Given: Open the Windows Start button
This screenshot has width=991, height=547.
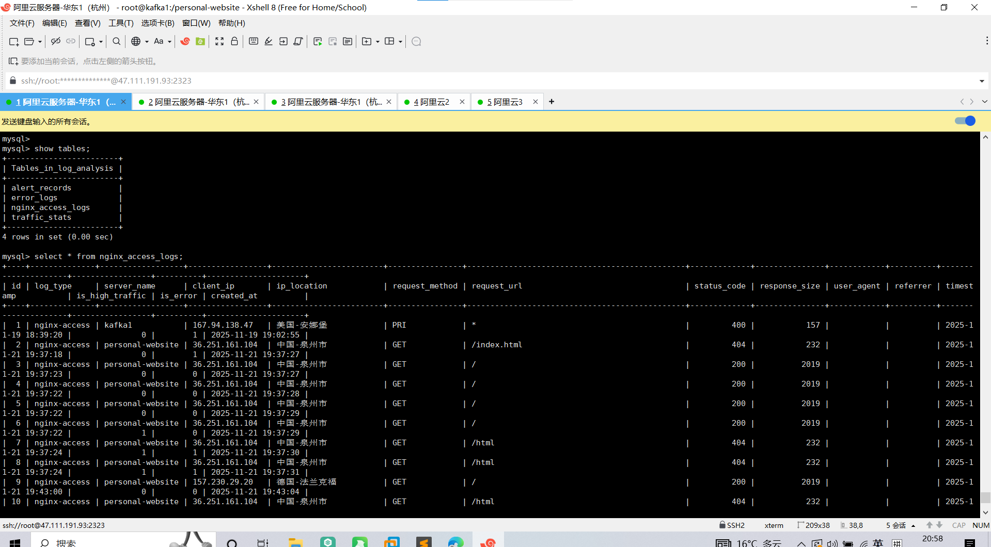Looking at the screenshot, I should point(15,542).
